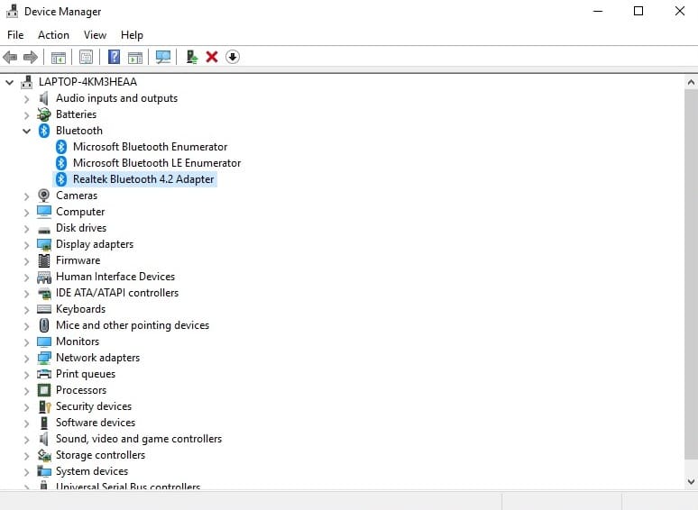Click the Show/Hide console tree icon
Viewport: 698px width, 510px height.
click(59, 57)
